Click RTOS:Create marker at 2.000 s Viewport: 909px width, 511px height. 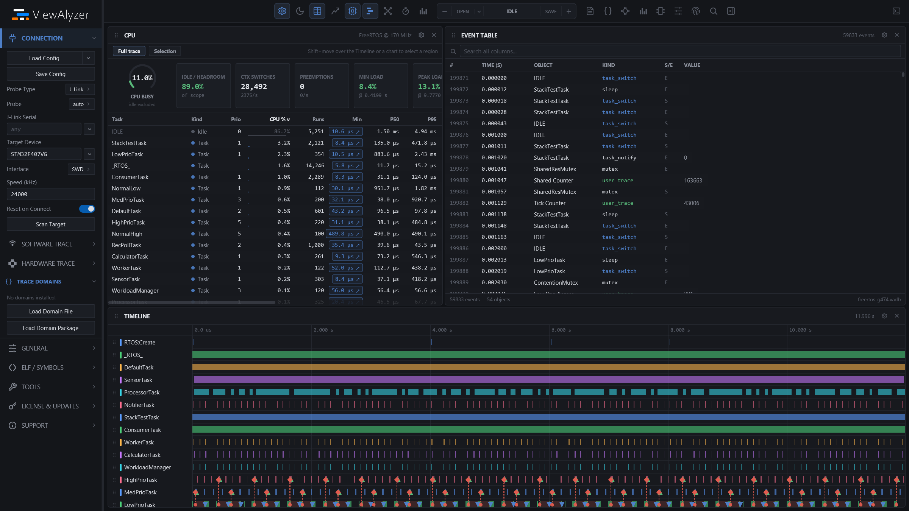313,342
